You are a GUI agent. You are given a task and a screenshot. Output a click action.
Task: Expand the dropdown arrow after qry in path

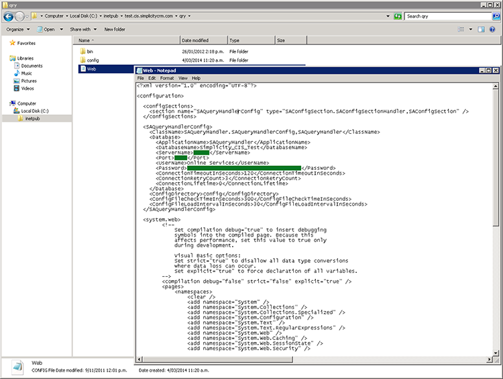(189, 15)
